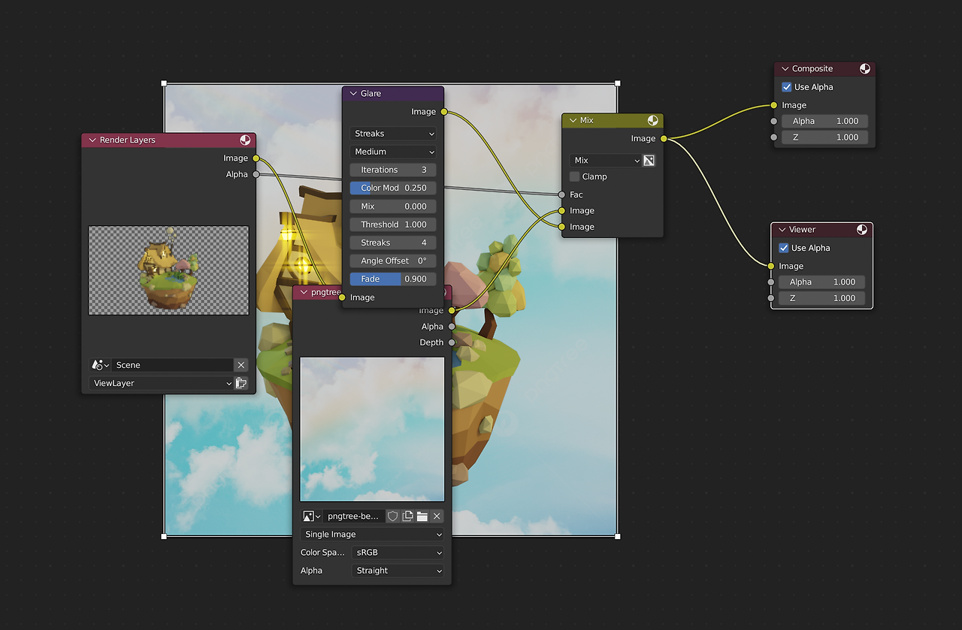962x630 pixels.
Task: Click the Viewer node Z value field
Action: (x=822, y=298)
